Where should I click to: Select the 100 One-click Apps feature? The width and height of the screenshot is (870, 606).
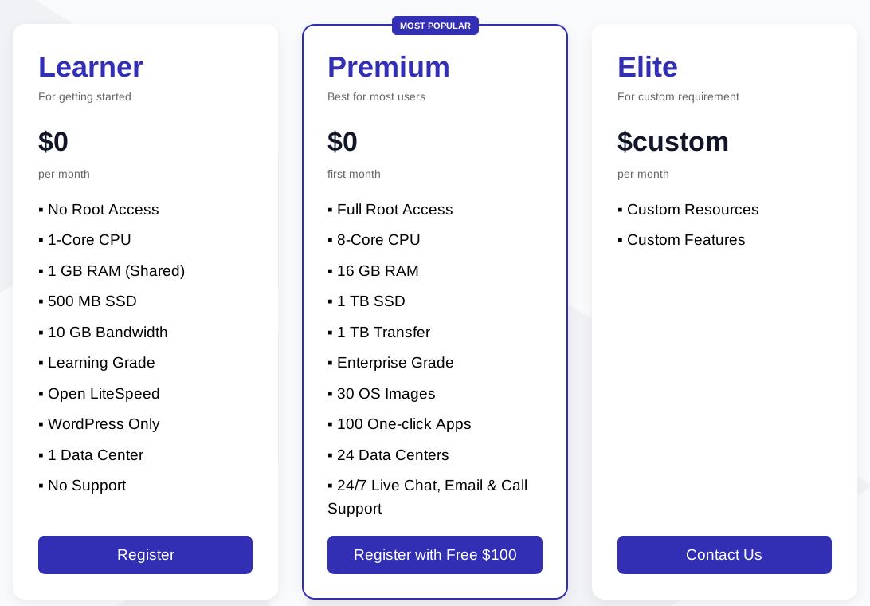[x=404, y=424]
